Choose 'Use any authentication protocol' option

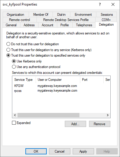36,67
